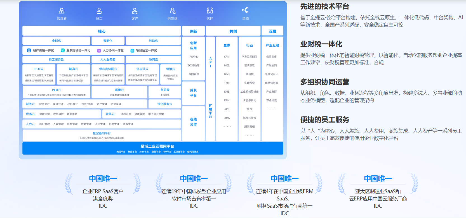
Task: Open the 人人业务云 block
Action: [108, 59]
